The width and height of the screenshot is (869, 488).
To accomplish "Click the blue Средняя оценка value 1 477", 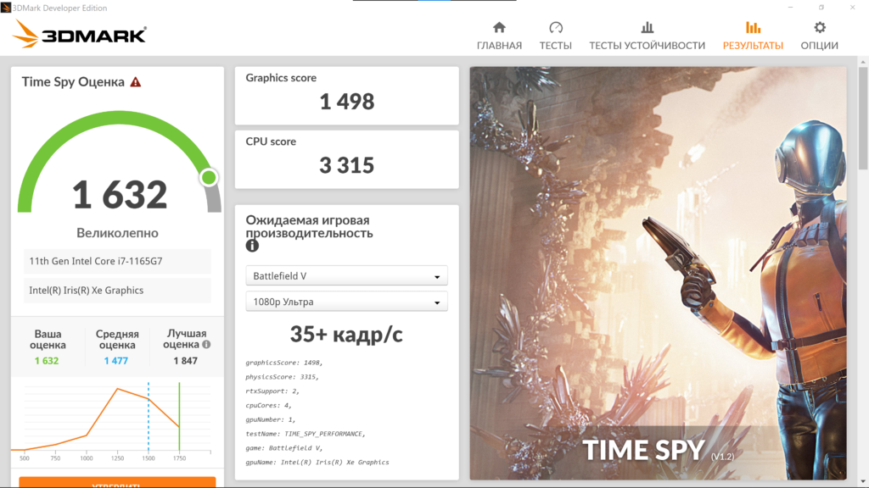I will (115, 361).
